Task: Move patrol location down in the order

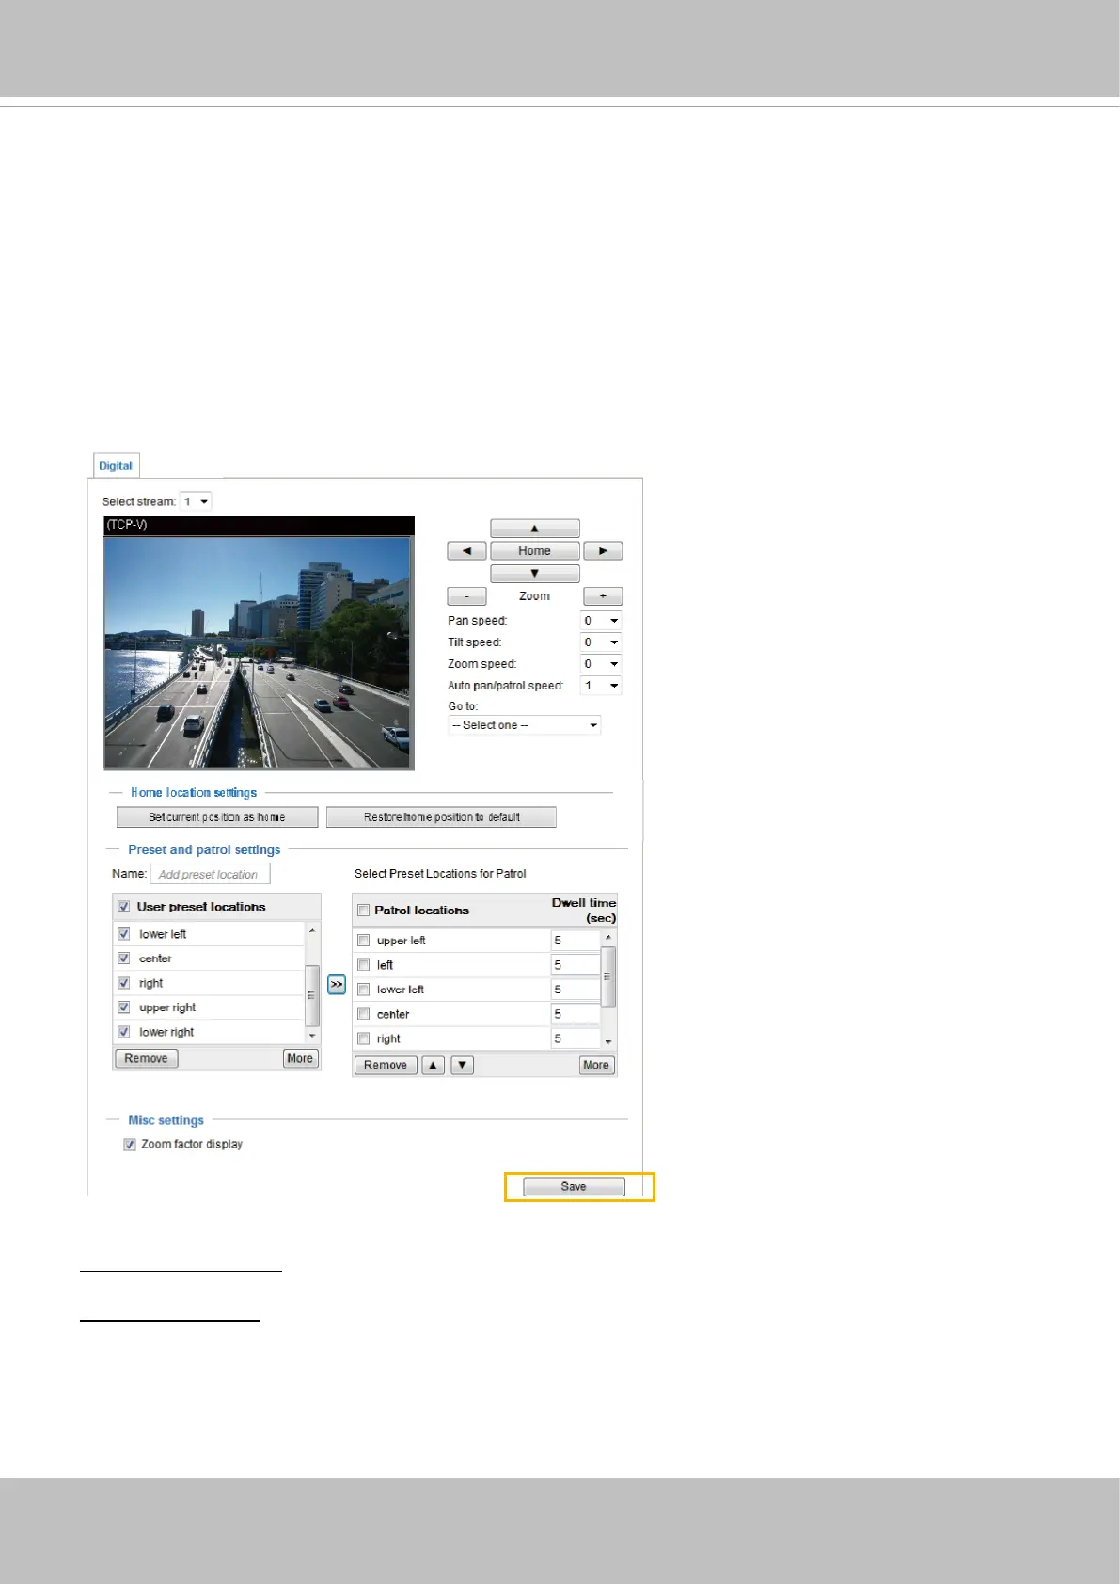Action: point(462,1065)
